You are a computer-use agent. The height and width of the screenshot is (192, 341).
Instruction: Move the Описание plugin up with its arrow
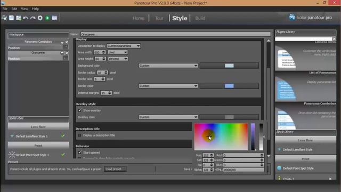pos(62,53)
